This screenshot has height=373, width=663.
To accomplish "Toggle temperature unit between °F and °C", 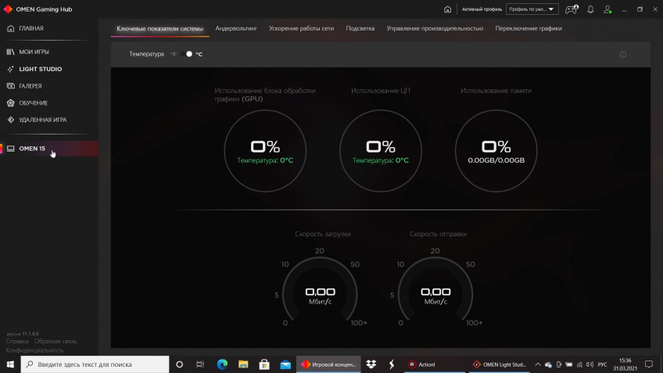I will coord(186,54).
